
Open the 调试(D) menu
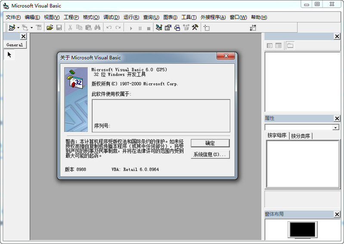click(x=111, y=17)
